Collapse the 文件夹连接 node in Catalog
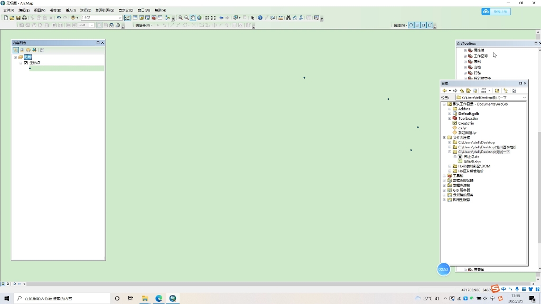This screenshot has height=304, width=541. pyautogui.click(x=444, y=138)
